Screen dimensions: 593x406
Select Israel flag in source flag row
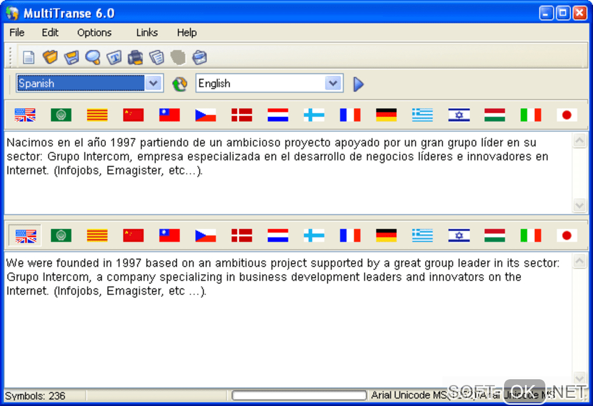pyautogui.click(x=459, y=115)
